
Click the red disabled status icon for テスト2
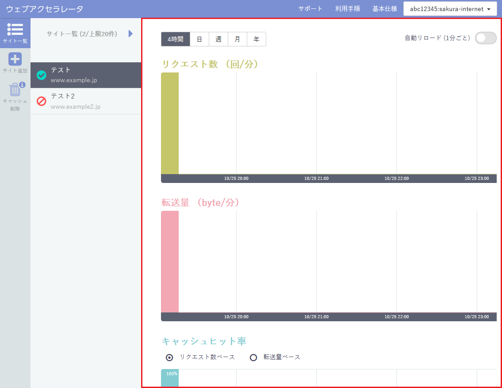tap(42, 101)
